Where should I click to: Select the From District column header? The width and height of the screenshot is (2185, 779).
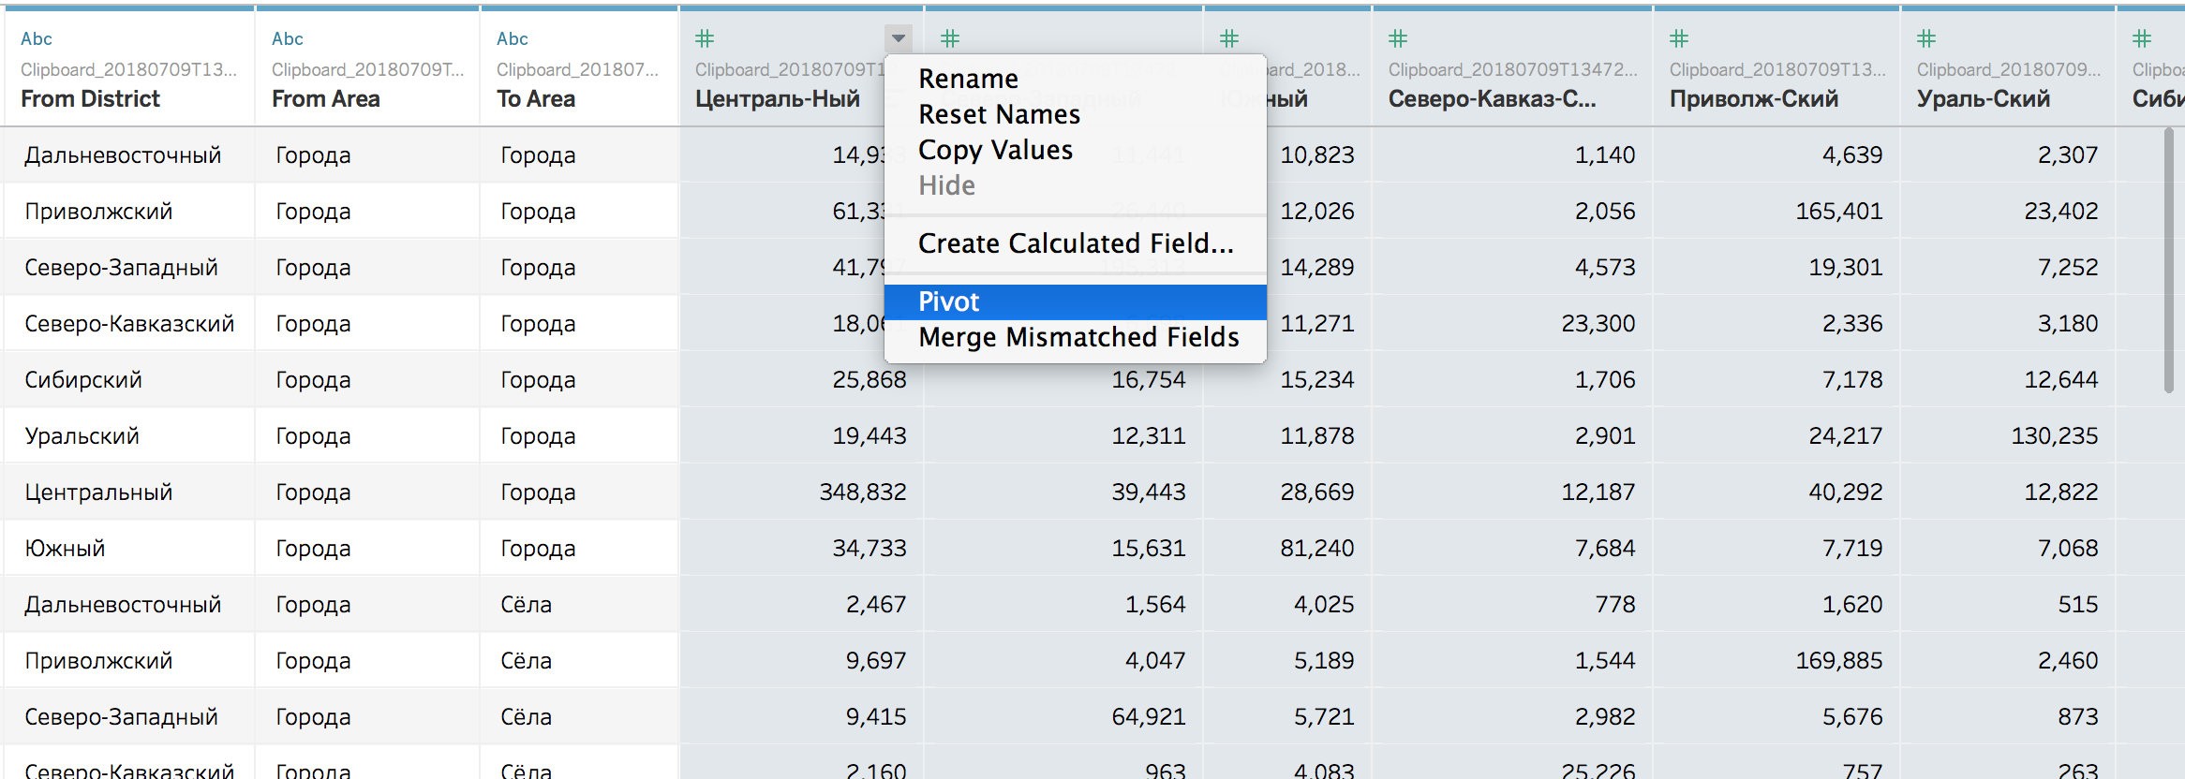[91, 99]
